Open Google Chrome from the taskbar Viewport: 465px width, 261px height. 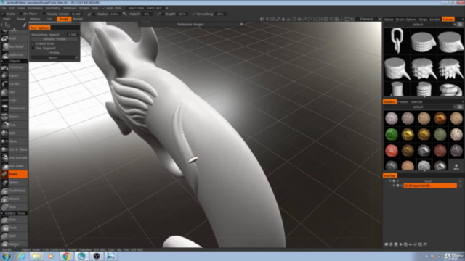coord(66,256)
